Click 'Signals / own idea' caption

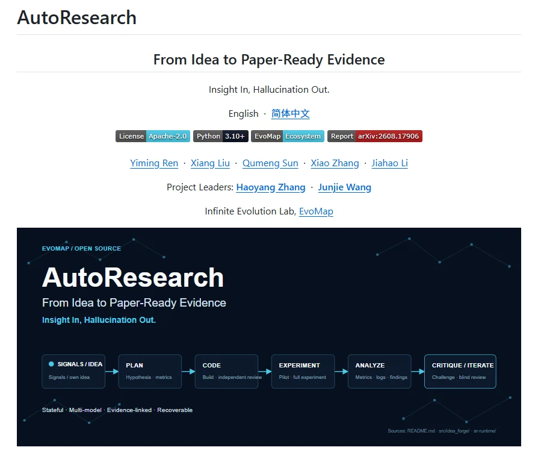[69, 377]
